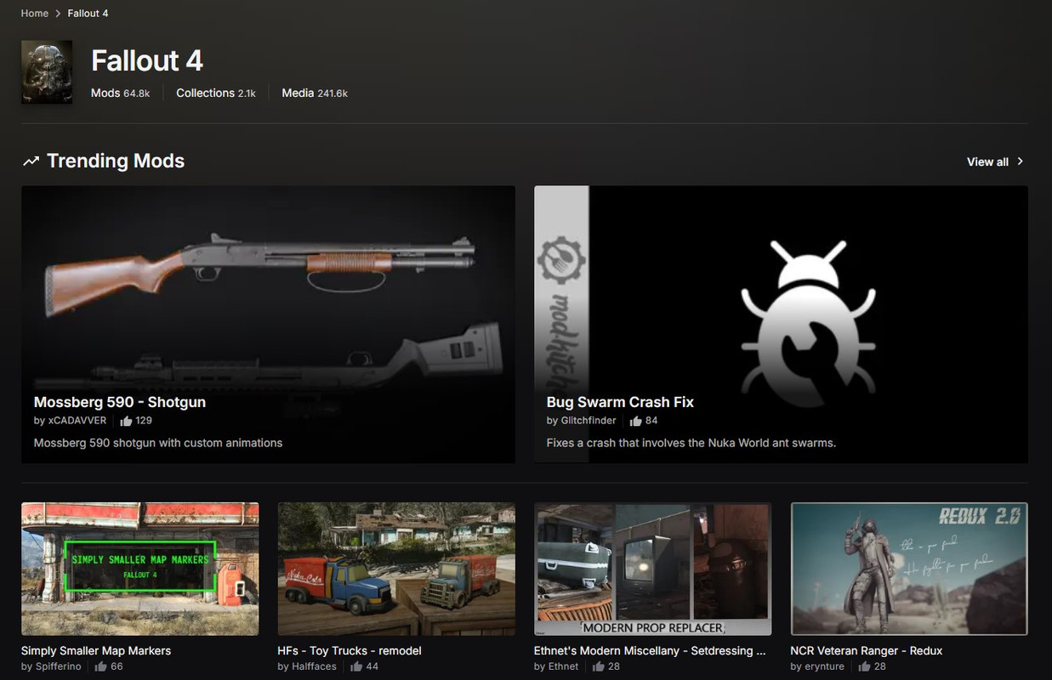Viewport: 1052px width, 680px height.
Task: Open the Home breadcrumb link
Action: click(35, 14)
